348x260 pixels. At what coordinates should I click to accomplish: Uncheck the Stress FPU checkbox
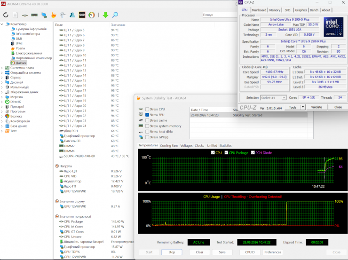pyautogui.click(x=147, y=115)
